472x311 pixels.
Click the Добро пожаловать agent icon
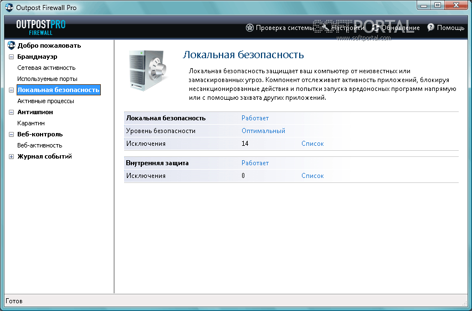11,45
